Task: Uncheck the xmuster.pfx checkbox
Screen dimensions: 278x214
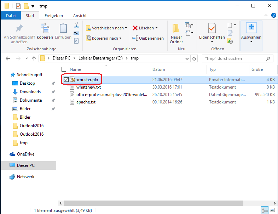Action: pos(66,80)
